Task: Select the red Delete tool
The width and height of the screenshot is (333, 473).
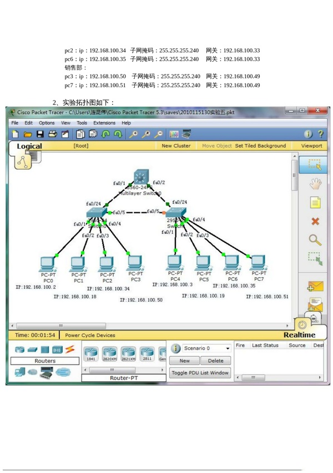Action: [x=315, y=221]
